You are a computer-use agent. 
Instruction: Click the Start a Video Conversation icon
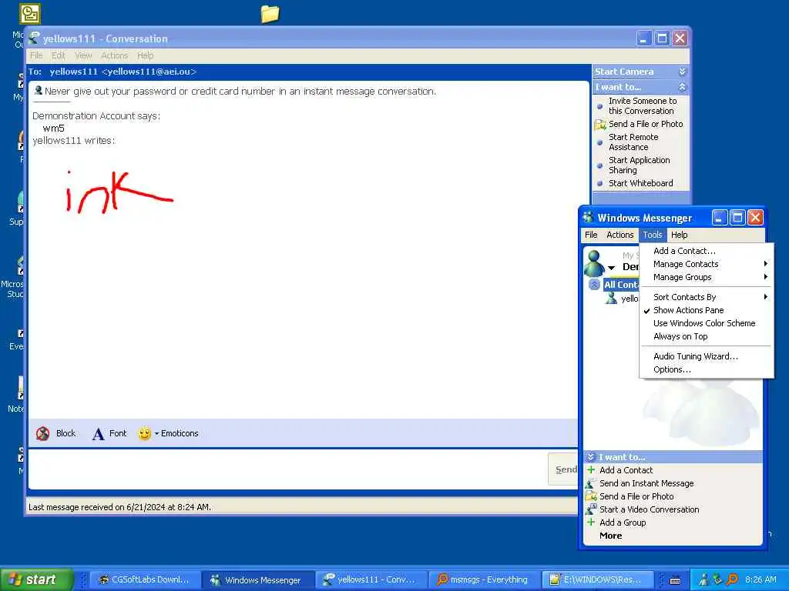pos(591,509)
